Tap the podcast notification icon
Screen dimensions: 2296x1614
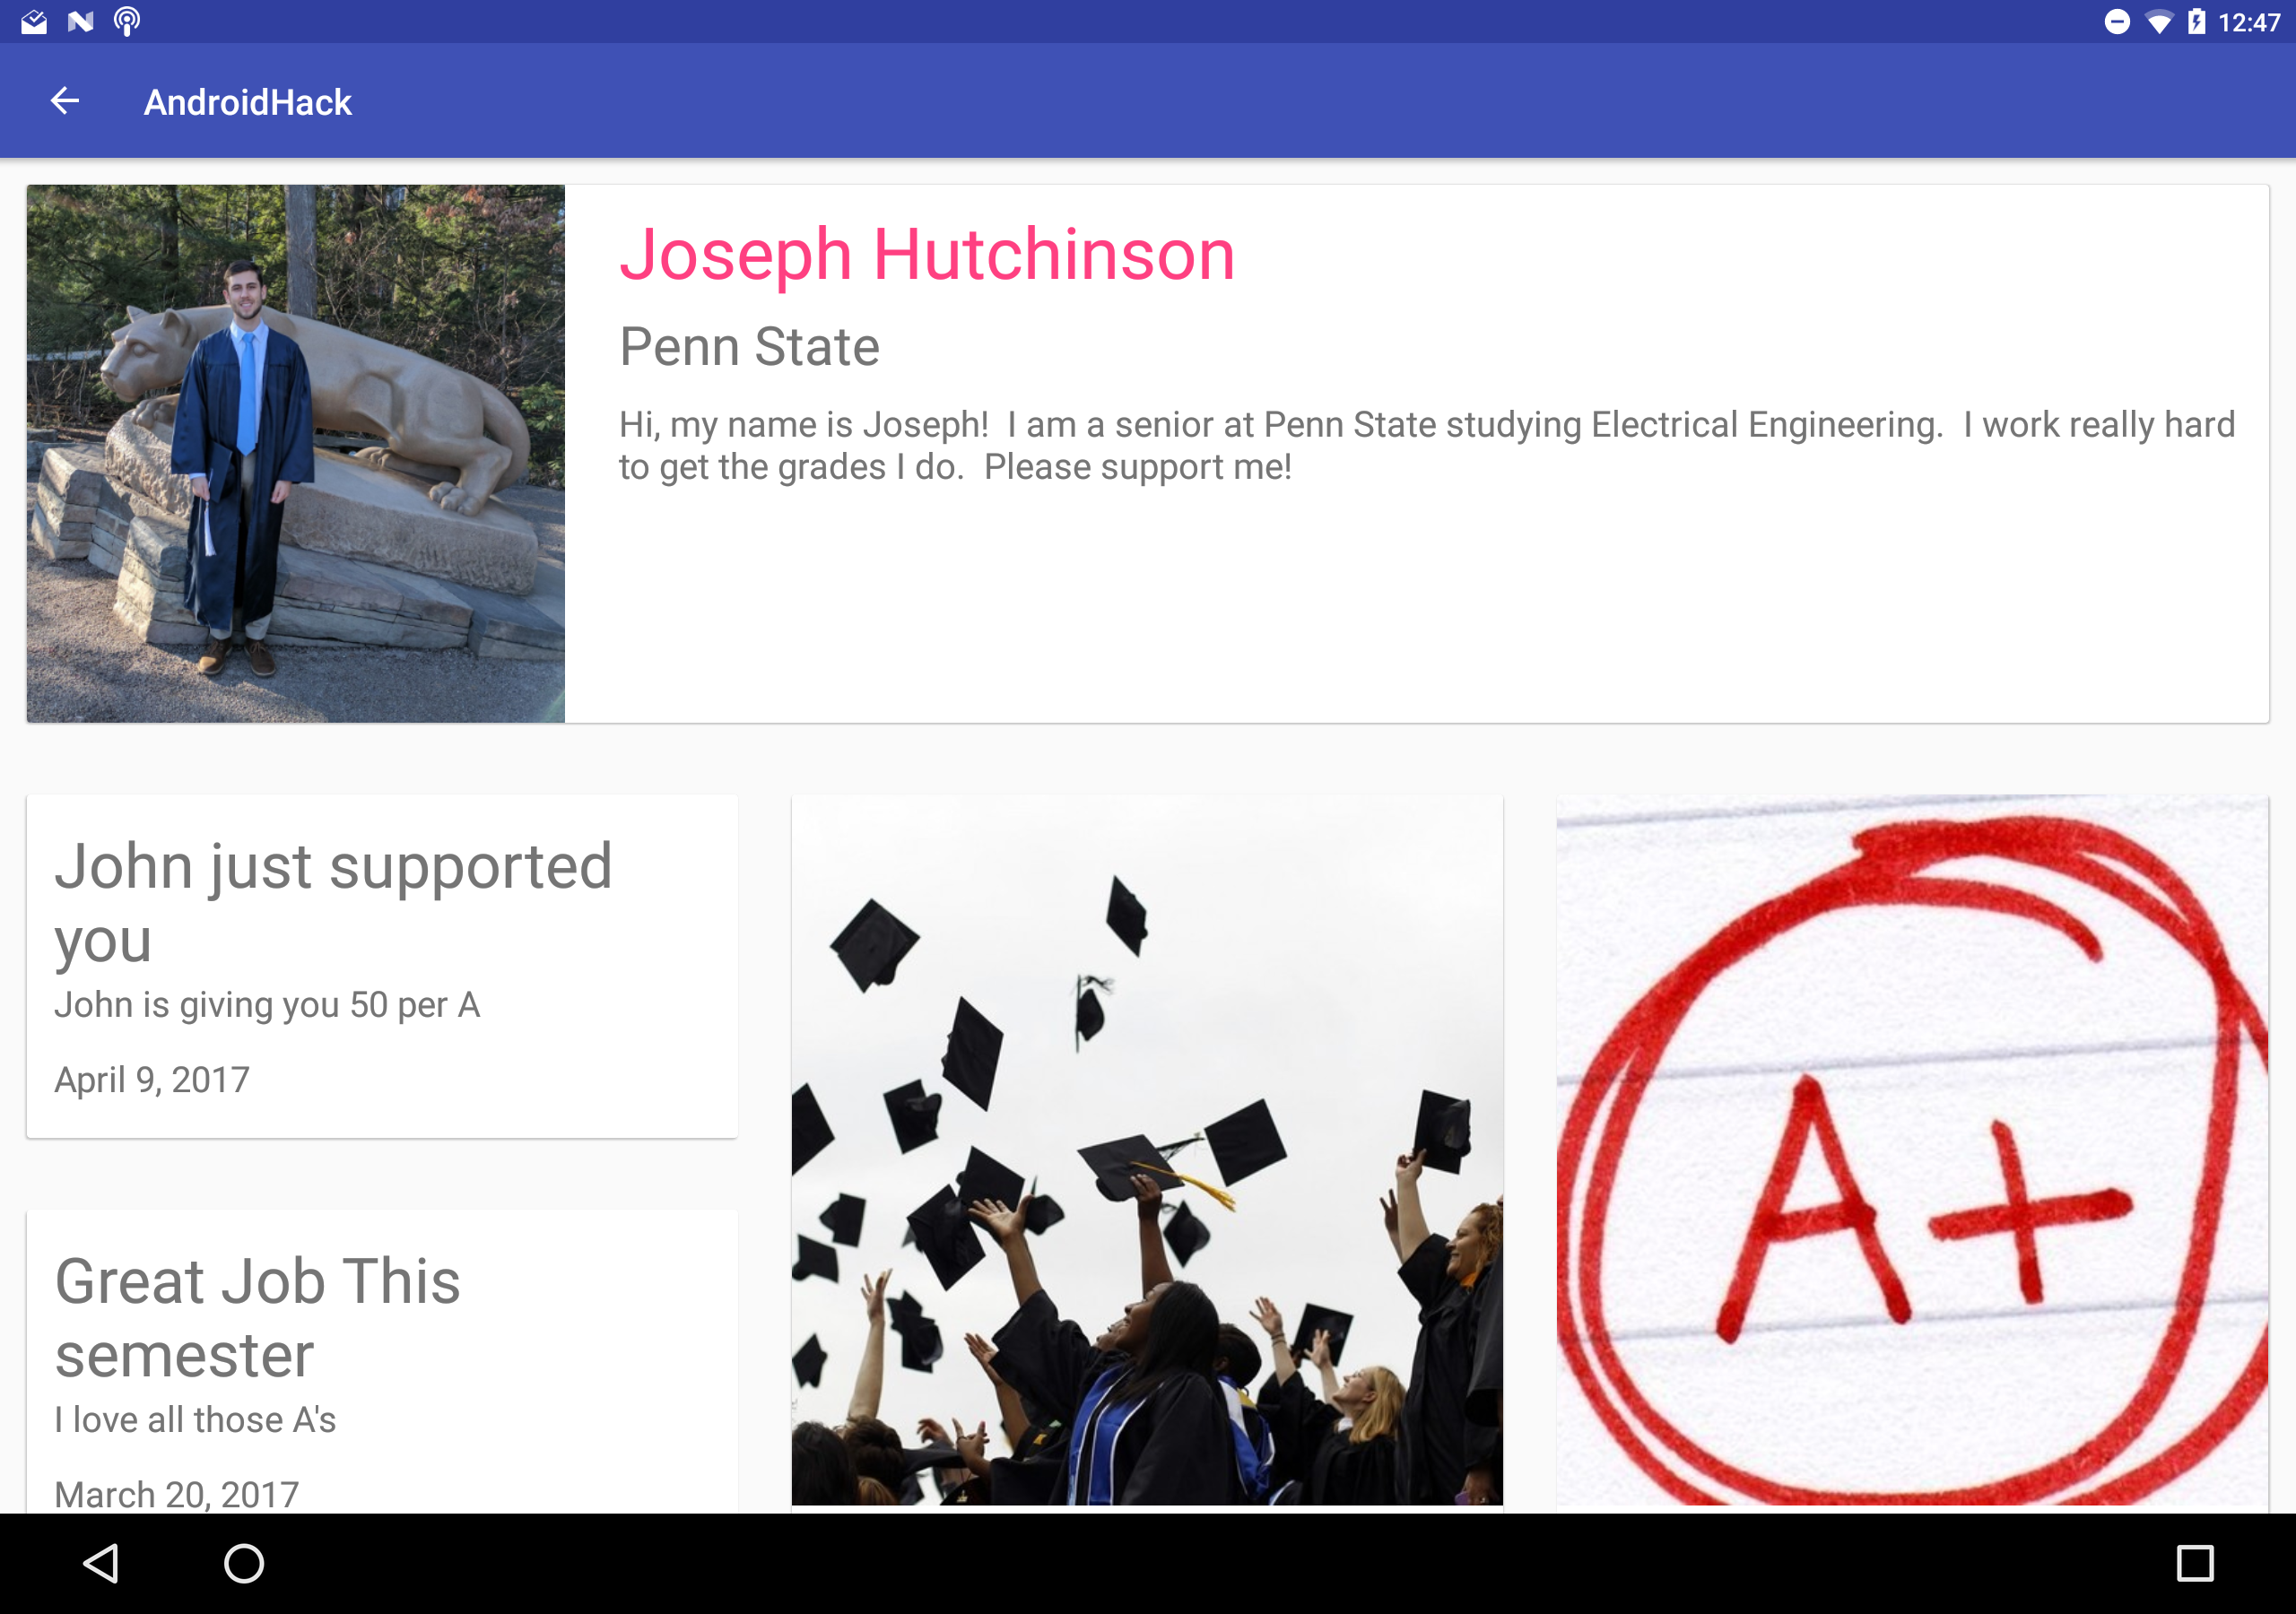click(127, 21)
